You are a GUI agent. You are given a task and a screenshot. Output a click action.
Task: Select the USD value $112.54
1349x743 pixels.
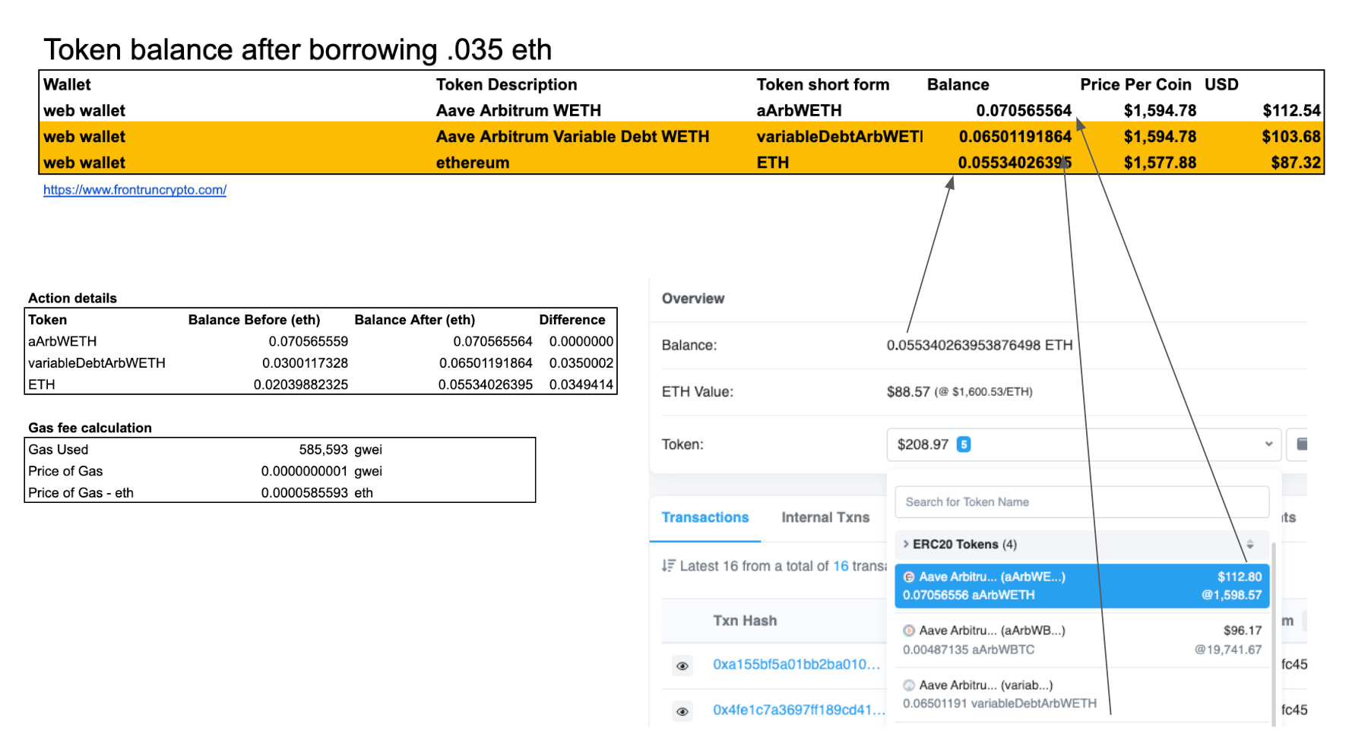pos(1291,111)
